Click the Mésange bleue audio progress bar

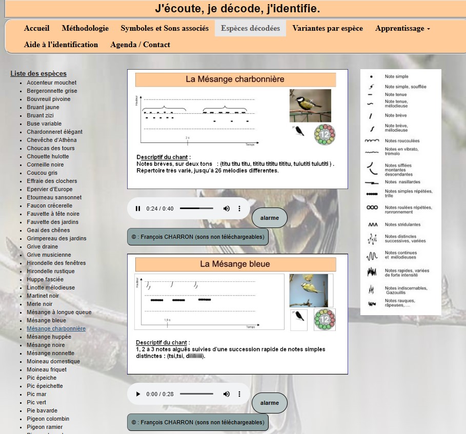(x=196, y=394)
